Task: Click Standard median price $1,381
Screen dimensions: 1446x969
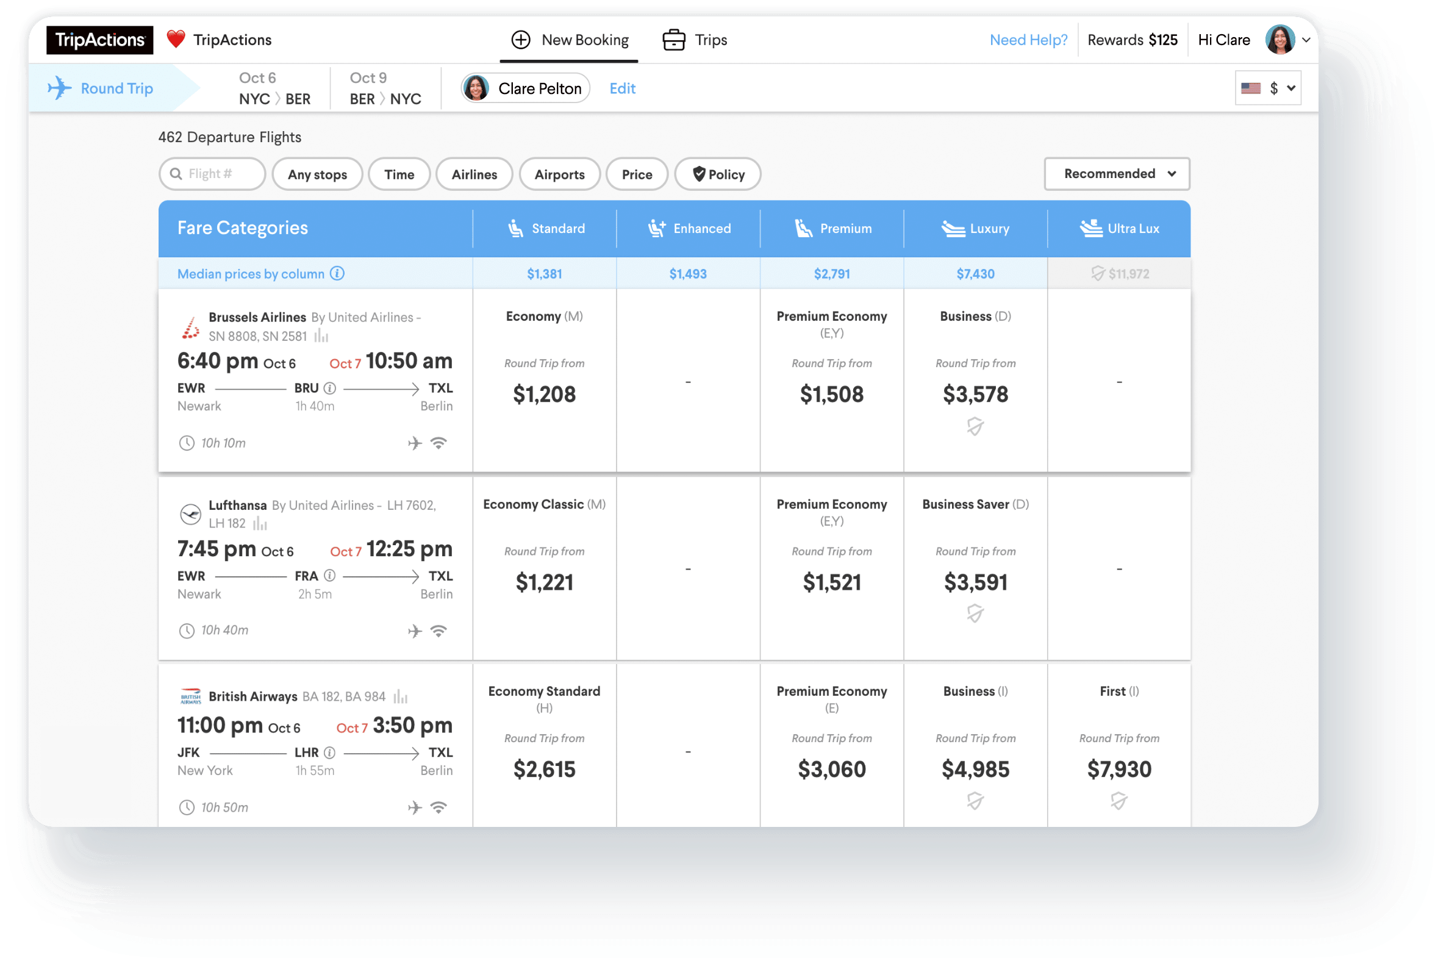Action: [x=545, y=274]
